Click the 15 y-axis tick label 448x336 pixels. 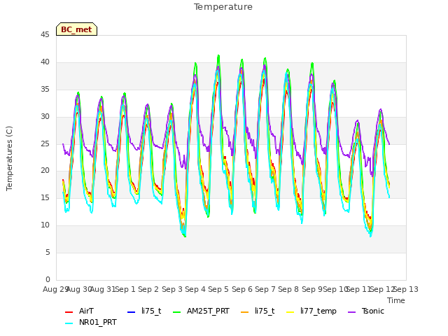tap(45, 197)
